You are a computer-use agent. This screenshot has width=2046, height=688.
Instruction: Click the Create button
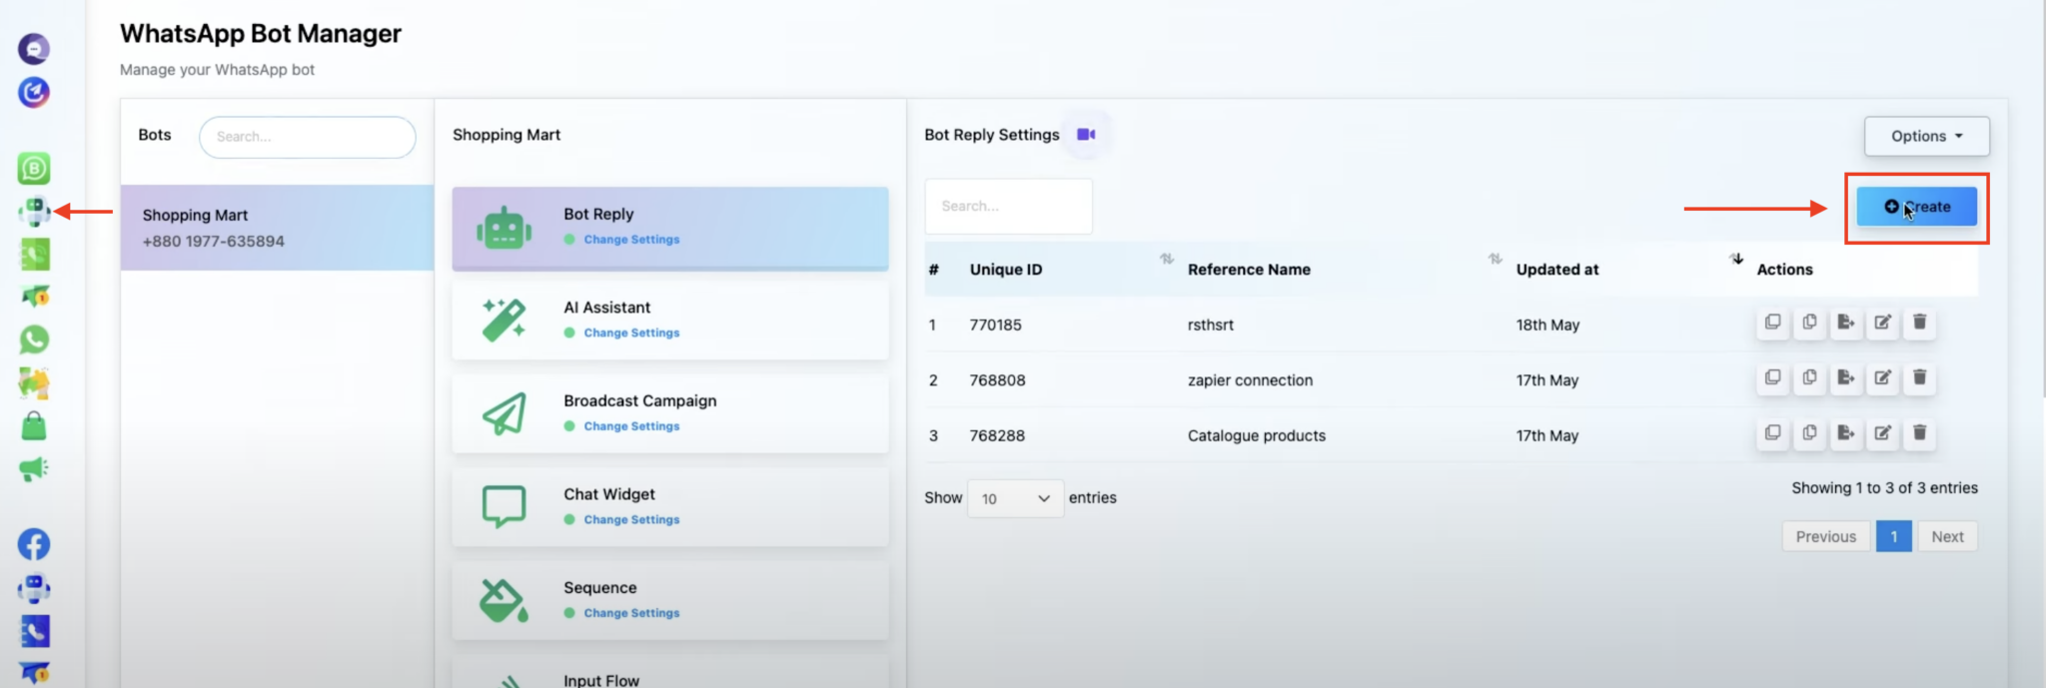pos(1916,207)
